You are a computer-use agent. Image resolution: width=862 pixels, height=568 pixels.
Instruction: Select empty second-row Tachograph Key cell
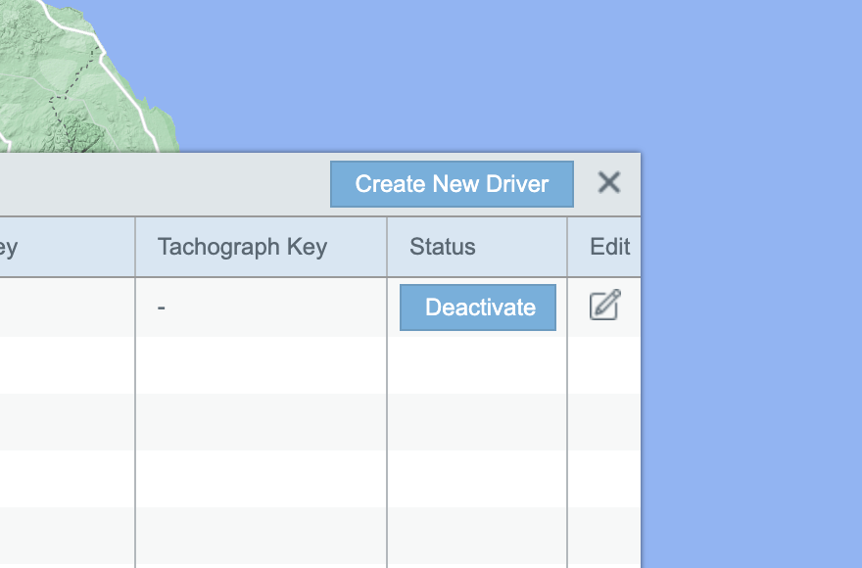261,365
